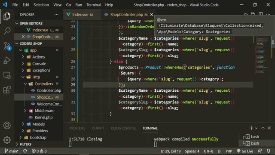
Task: Open the Explorer view in activity bar
Action: (x=7, y=16)
